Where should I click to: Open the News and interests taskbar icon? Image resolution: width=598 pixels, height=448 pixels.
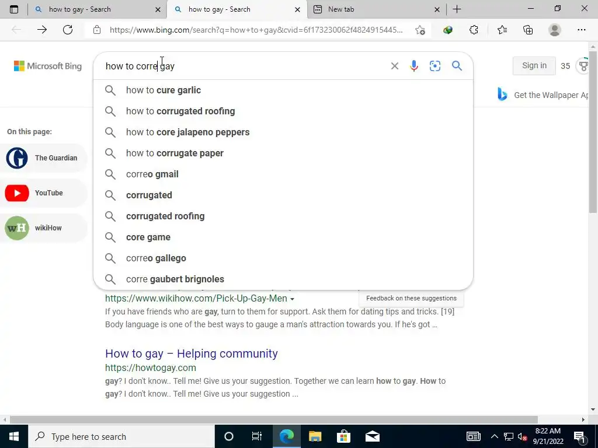(x=473, y=436)
